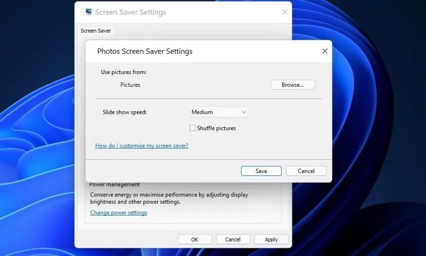
Task: Click the 'Photos Screen Saver Settings' dialog title
Action: [x=145, y=51]
